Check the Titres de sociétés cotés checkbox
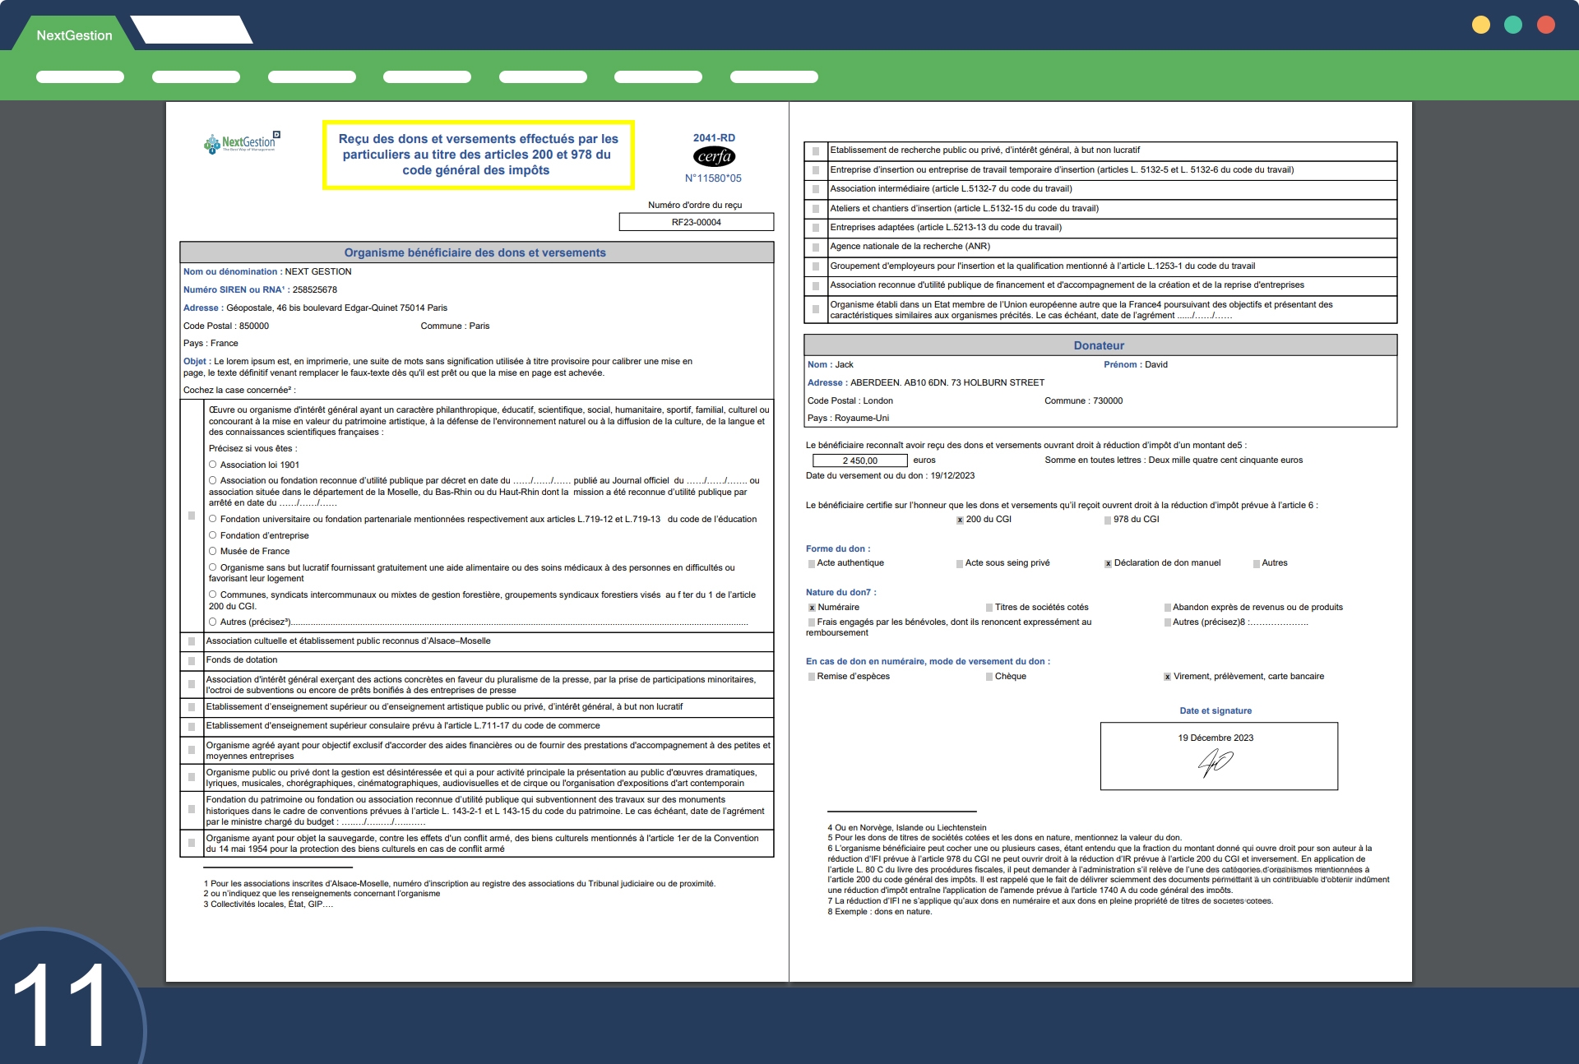 (x=989, y=608)
